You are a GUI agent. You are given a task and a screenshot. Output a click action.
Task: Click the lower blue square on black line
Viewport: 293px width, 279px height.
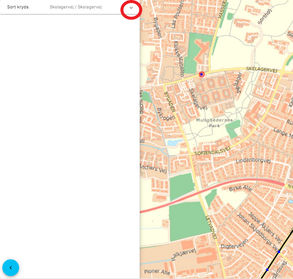(x=267, y=270)
